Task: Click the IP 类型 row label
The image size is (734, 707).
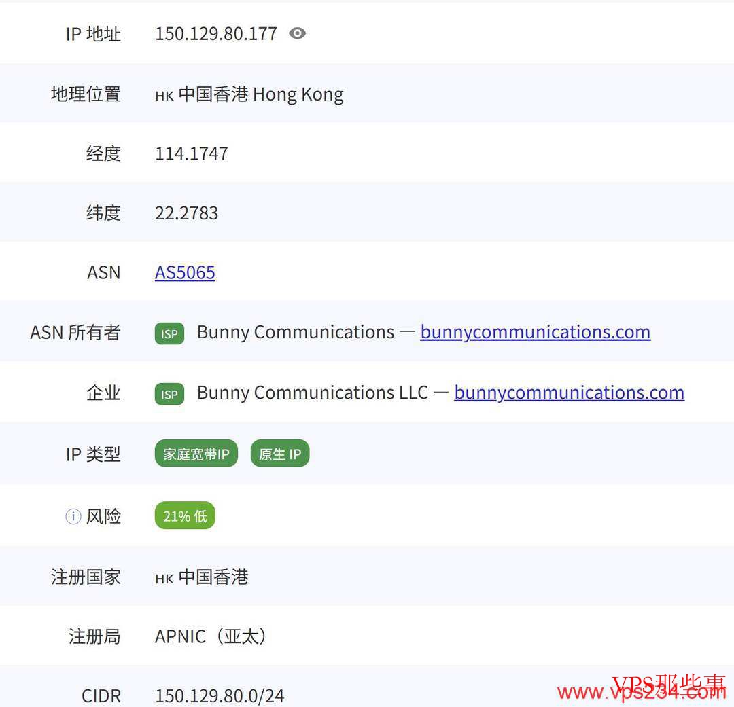Action: pyautogui.click(x=93, y=455)
